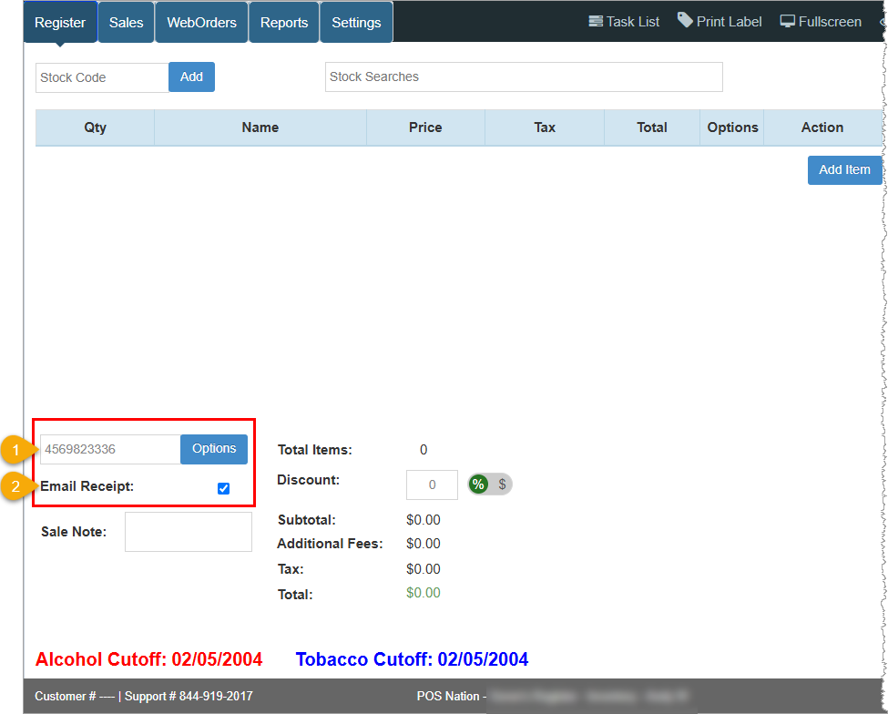Click the Add button beside Stock Code
The height and width of the screenshot is (714, 888).
point(190,76)
